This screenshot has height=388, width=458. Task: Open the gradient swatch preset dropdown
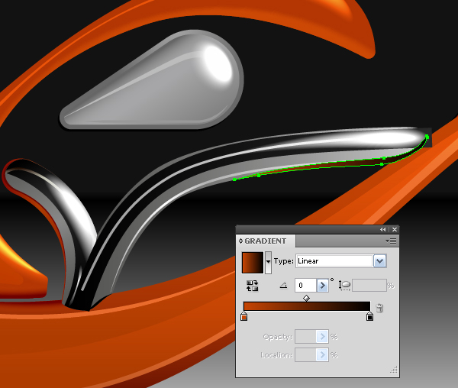268,263
